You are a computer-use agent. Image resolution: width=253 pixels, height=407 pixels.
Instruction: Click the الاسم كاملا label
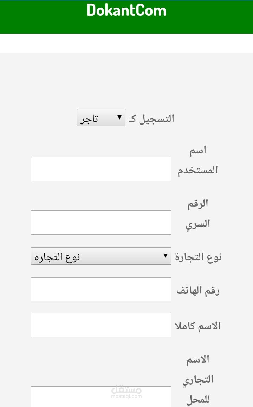[x=198, y=326]
